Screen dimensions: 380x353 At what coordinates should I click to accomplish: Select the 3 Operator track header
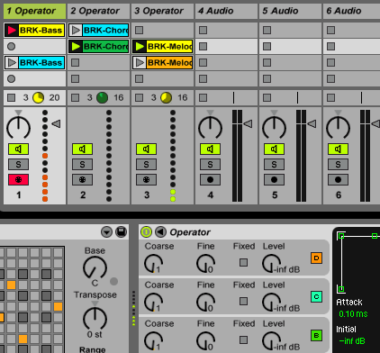point(162,11)
